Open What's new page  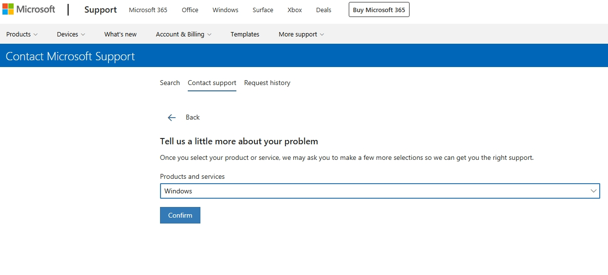121,34
